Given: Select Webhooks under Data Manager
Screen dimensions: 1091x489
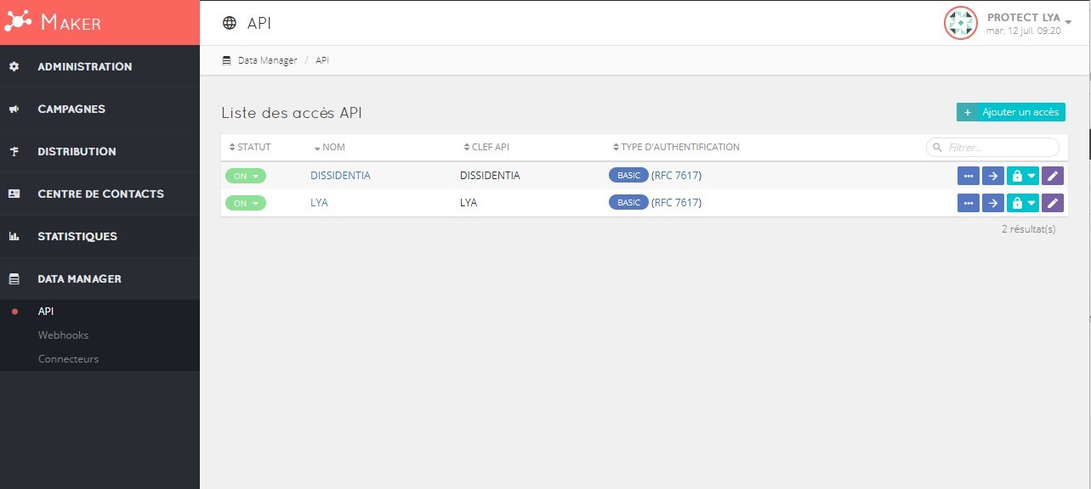Looking at the screenshot, I should pos(63,335).
